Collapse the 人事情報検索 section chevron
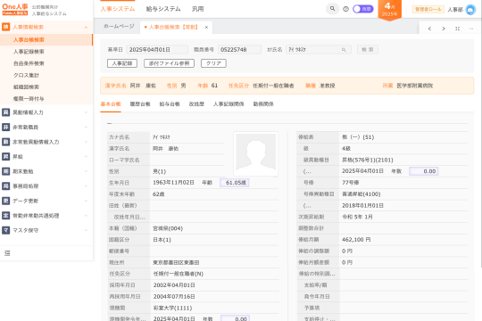 tap(86, 28)
